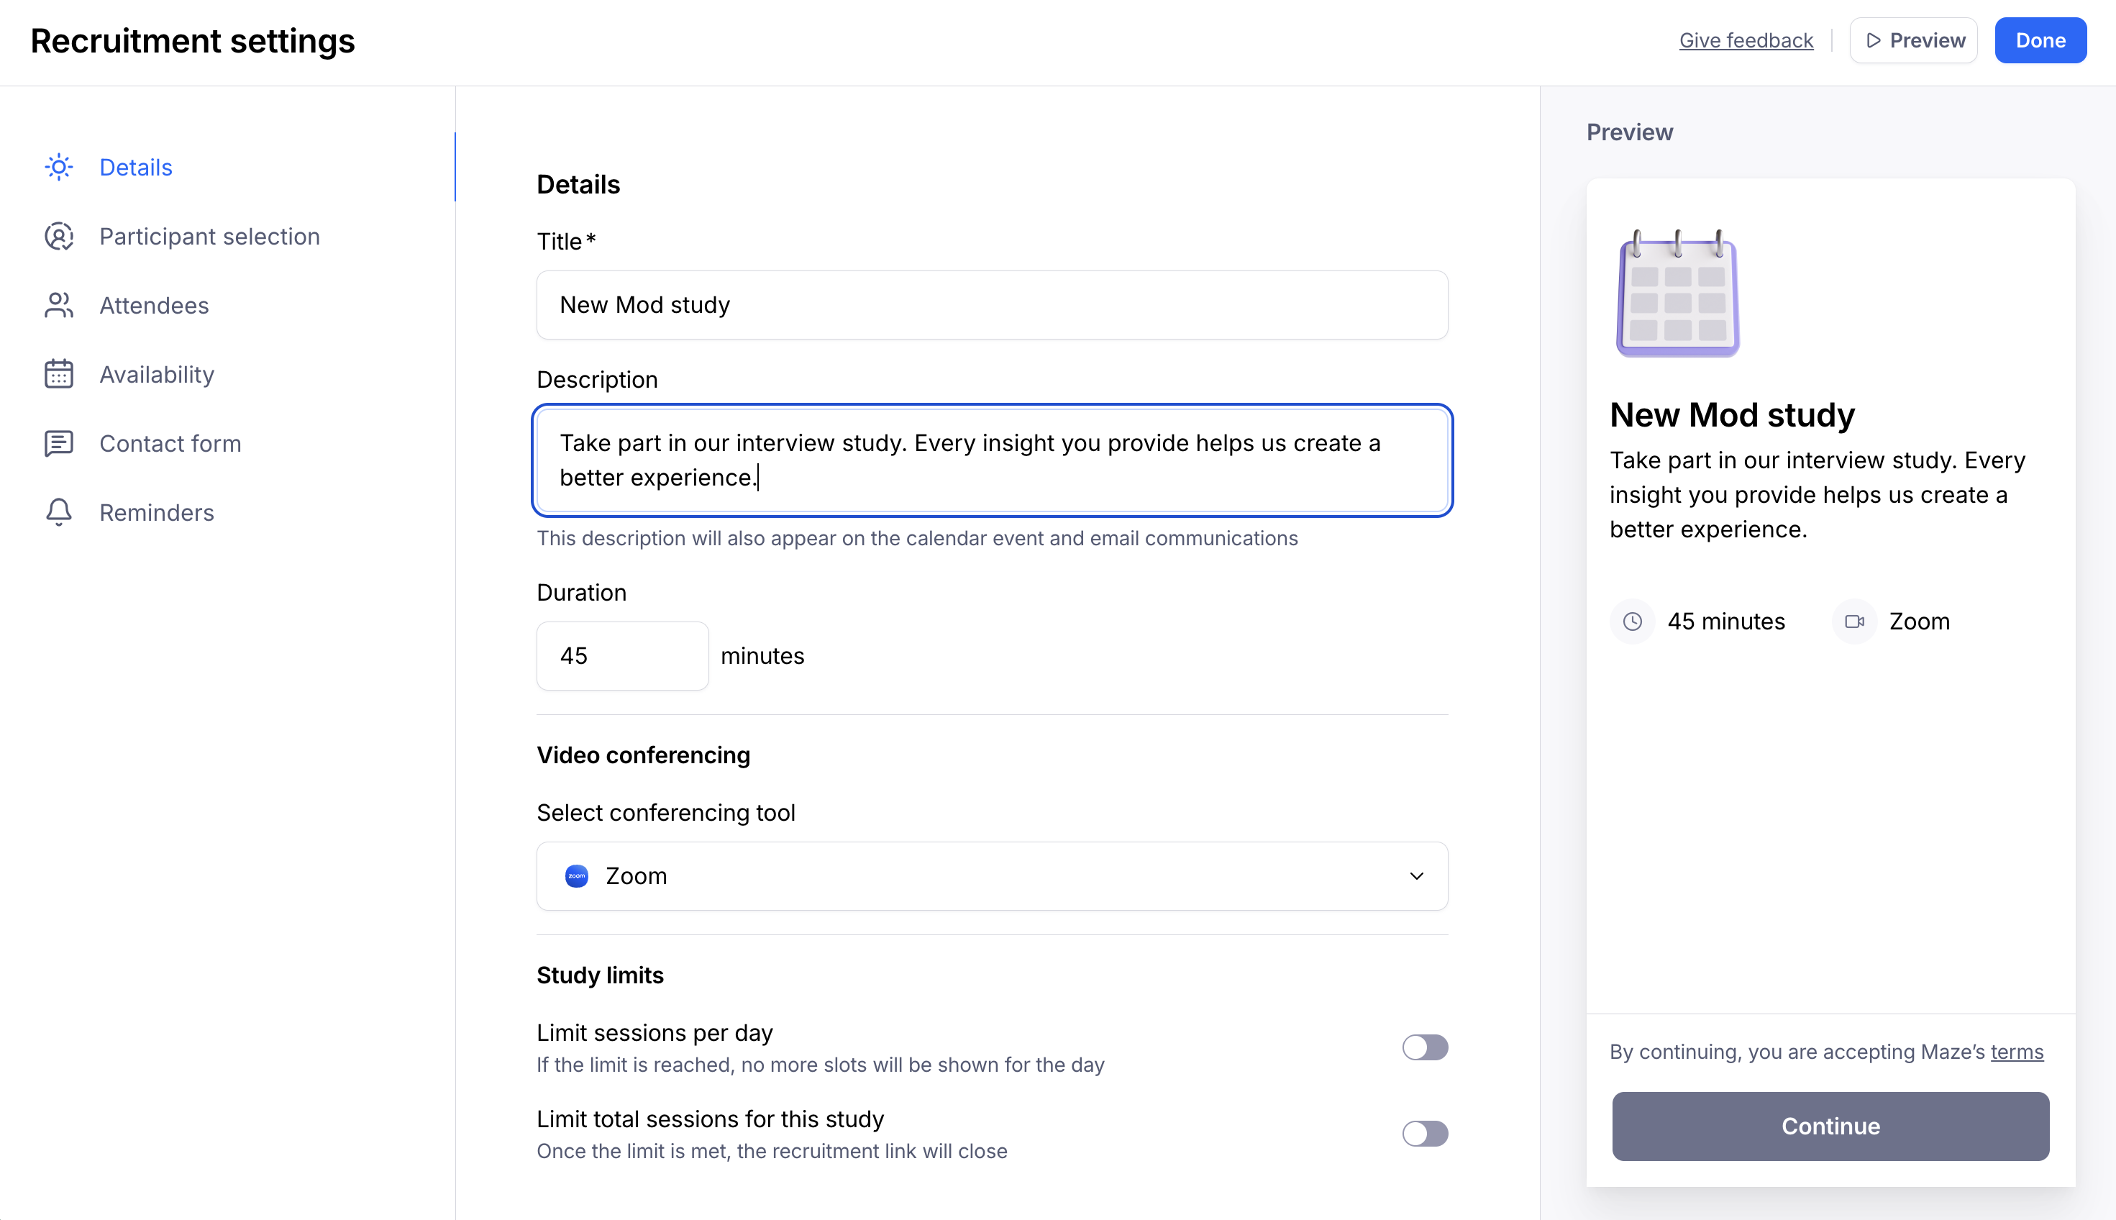The width and height of the screenshot is (2116, 1220).
Task: Click the Reminders bell icon
Action: coord(59,512)
